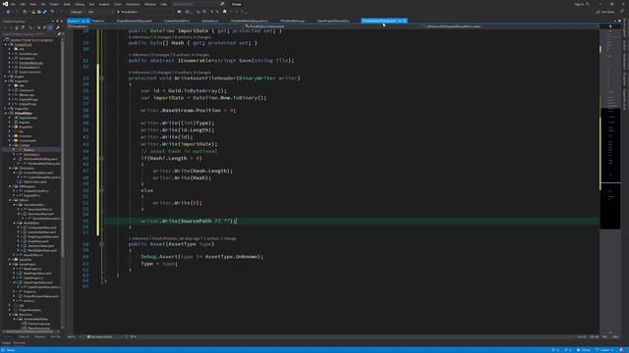
Task: Select Geometry.cs in the Solution Explorer tree
Action: click(31, 155)
